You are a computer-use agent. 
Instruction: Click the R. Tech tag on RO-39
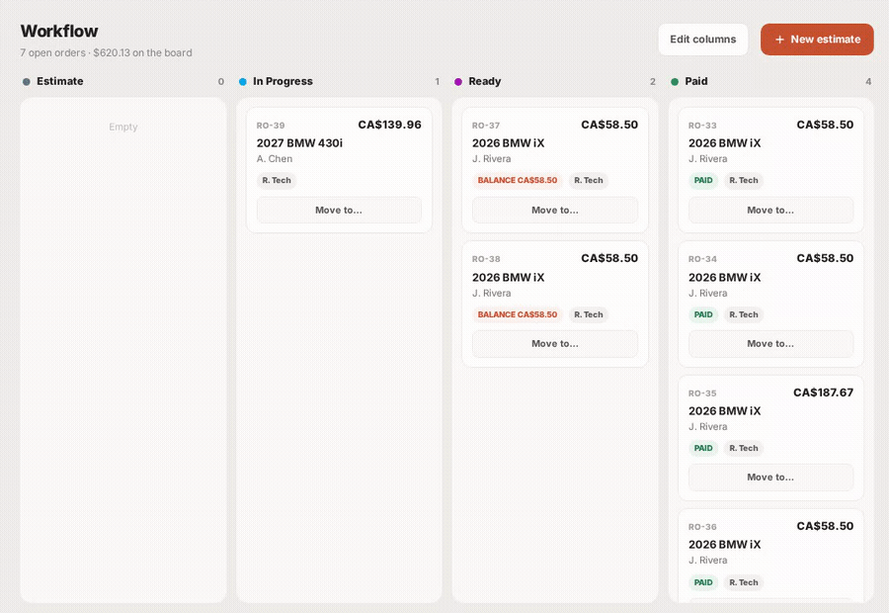[277, 181]
